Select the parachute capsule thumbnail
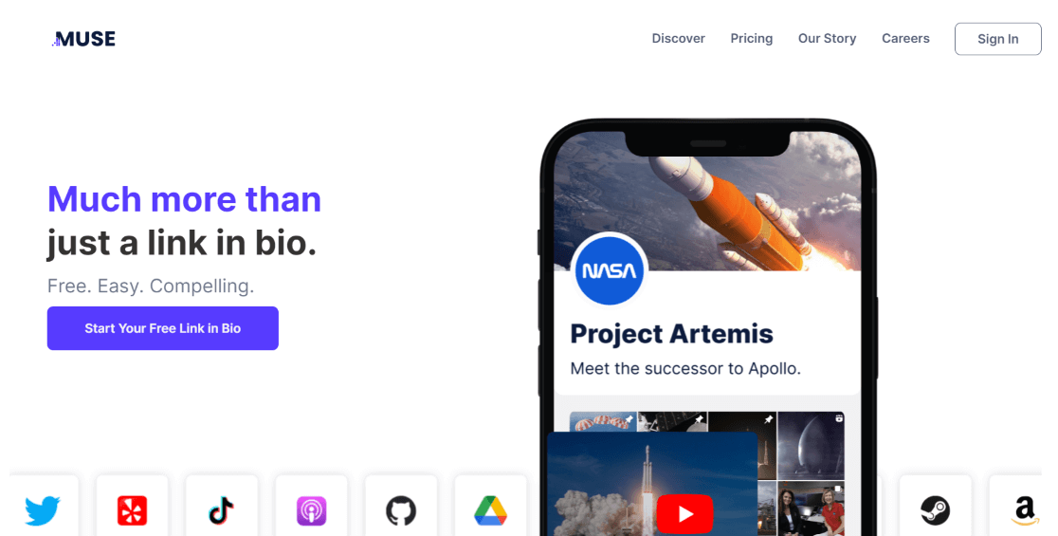Screen dimensions: 1058x536 click(603, 422)
